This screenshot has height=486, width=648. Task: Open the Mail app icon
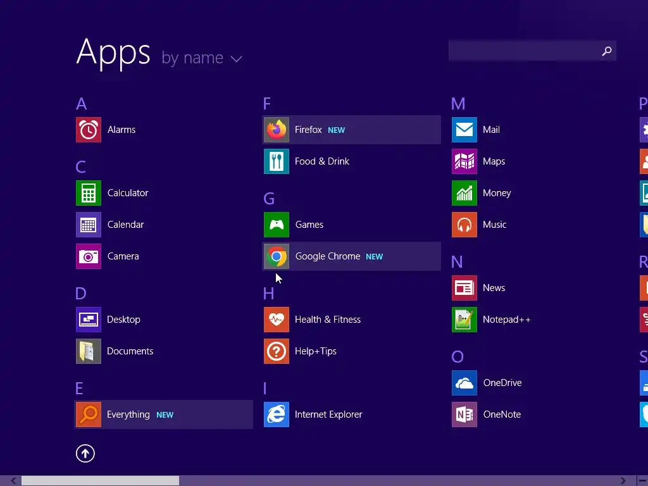point(464,130)
